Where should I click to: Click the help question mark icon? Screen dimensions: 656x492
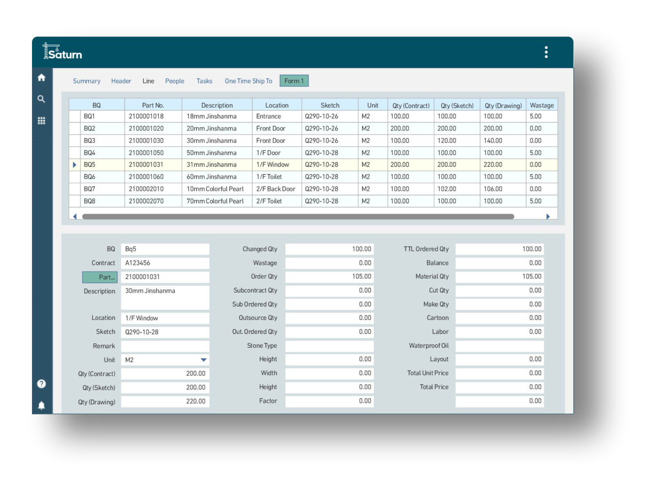tap(41, 384)
